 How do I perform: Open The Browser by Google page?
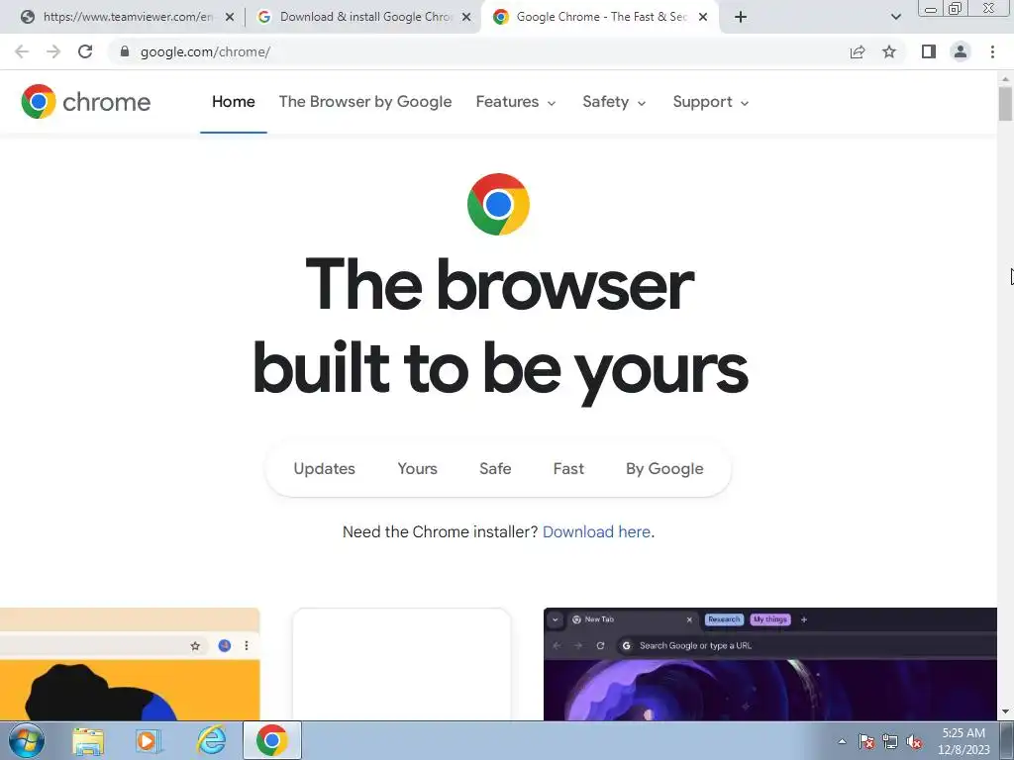point(365,102)
